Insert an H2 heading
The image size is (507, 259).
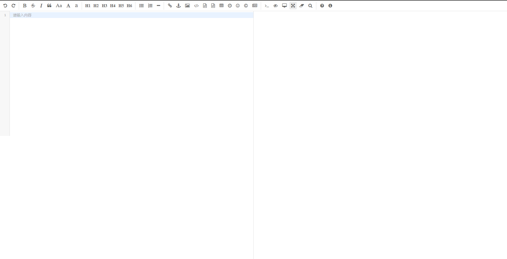96,6
